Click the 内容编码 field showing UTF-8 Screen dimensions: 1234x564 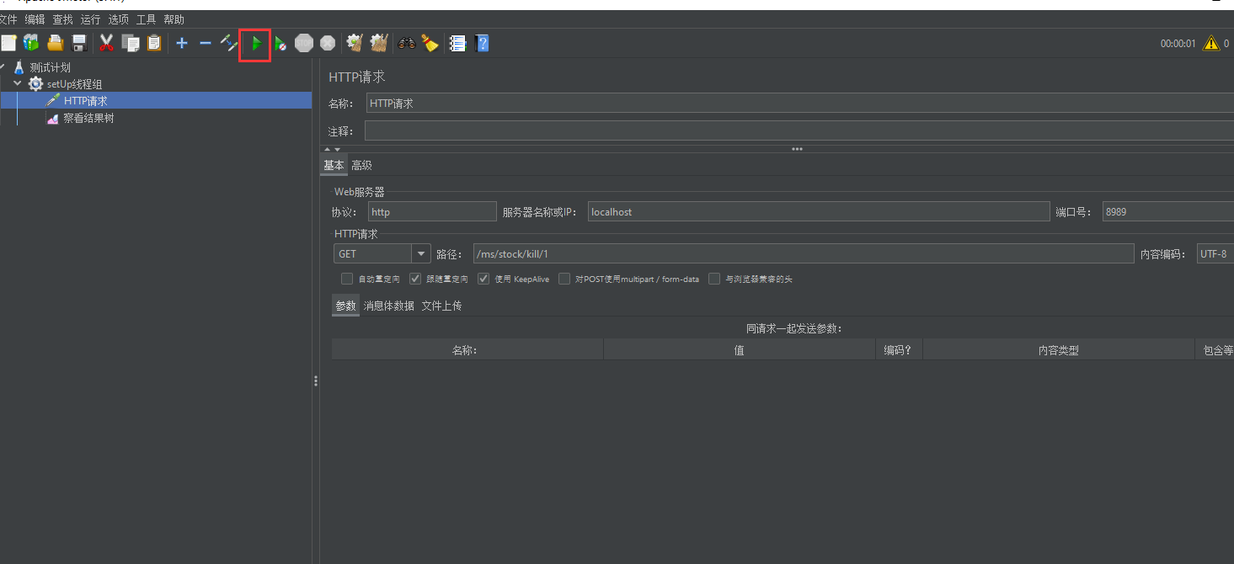tap(1215, 253)
